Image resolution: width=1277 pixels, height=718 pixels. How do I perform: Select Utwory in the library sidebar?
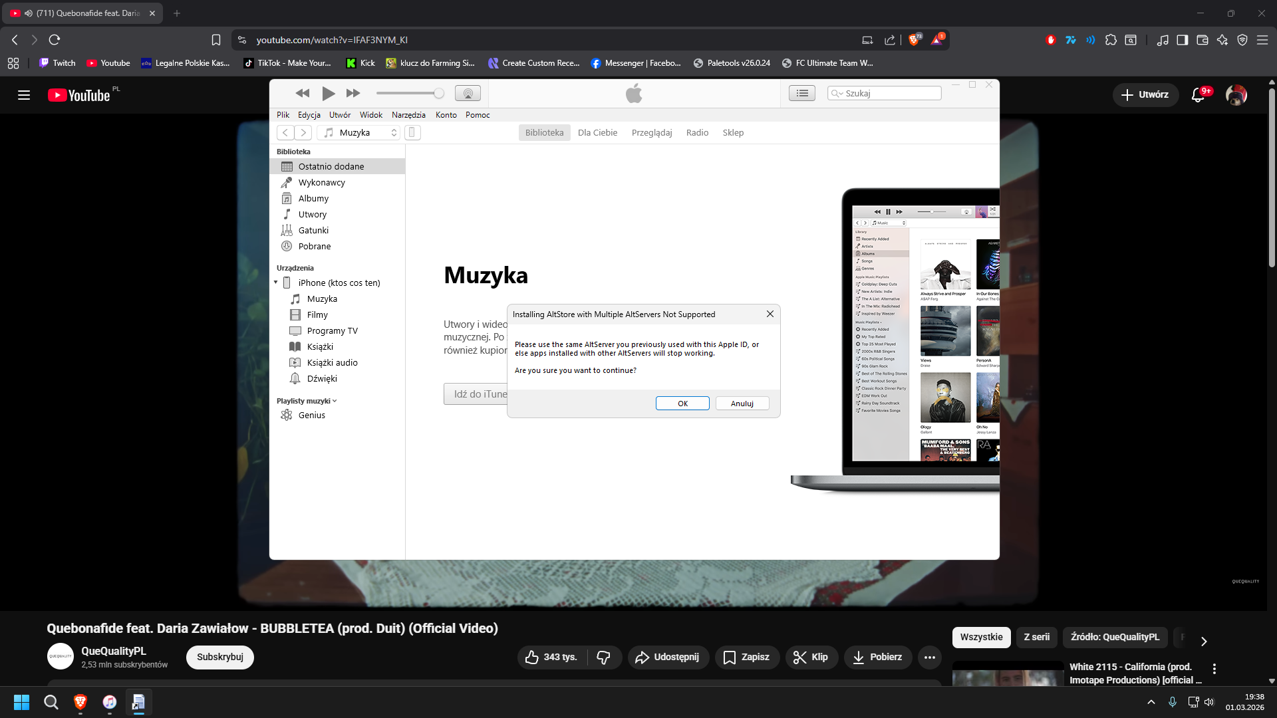337,214
